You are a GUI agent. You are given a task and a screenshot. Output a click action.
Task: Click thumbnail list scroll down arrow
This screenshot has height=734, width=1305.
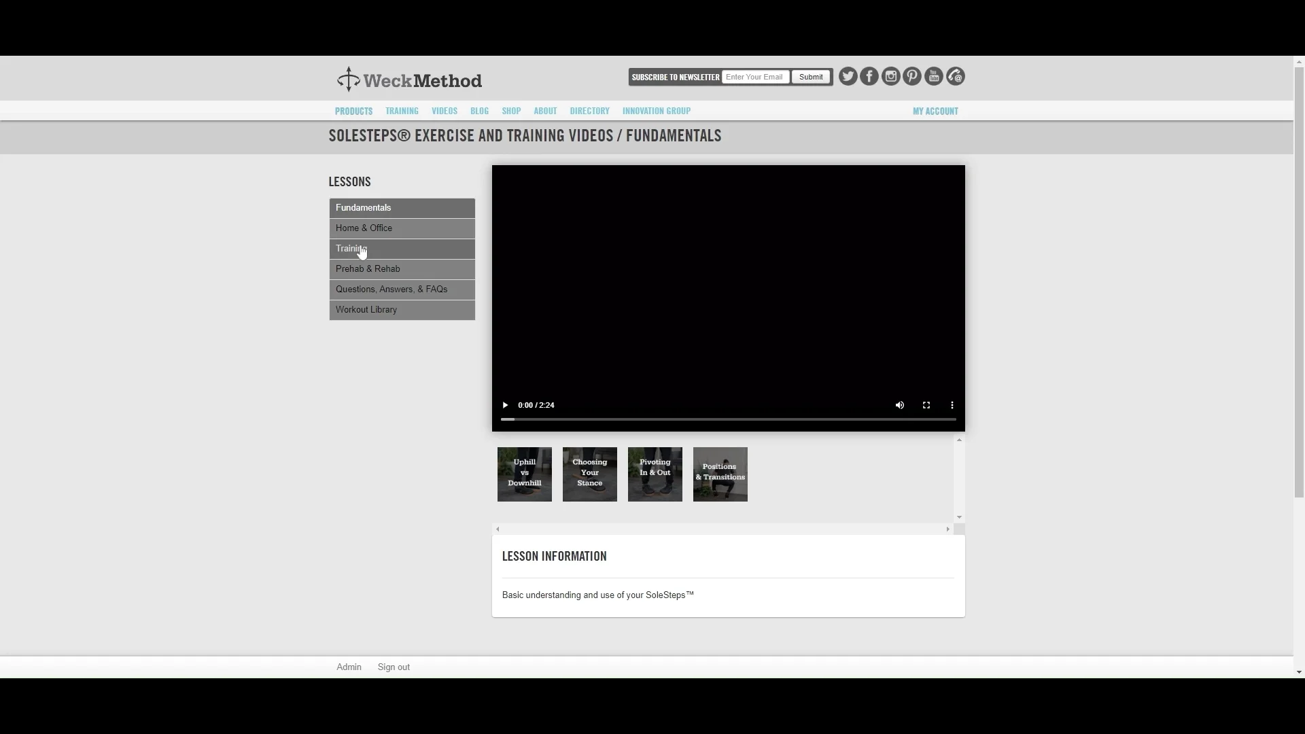[x=959, y=517]
